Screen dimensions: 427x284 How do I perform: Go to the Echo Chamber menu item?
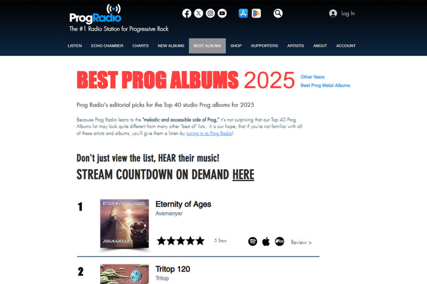[x=107, y=46]
